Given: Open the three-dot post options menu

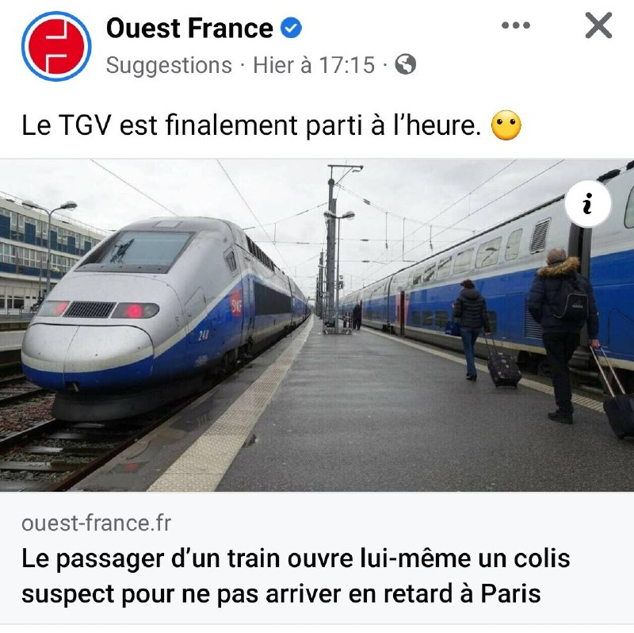Looking at the screenshot, I should click(x=516, y=25).
